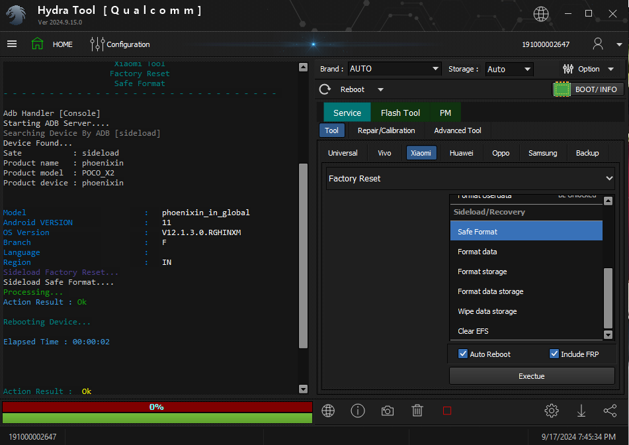
Task: Click the BOOT/INFO button label
Action: tap(596, 89)
